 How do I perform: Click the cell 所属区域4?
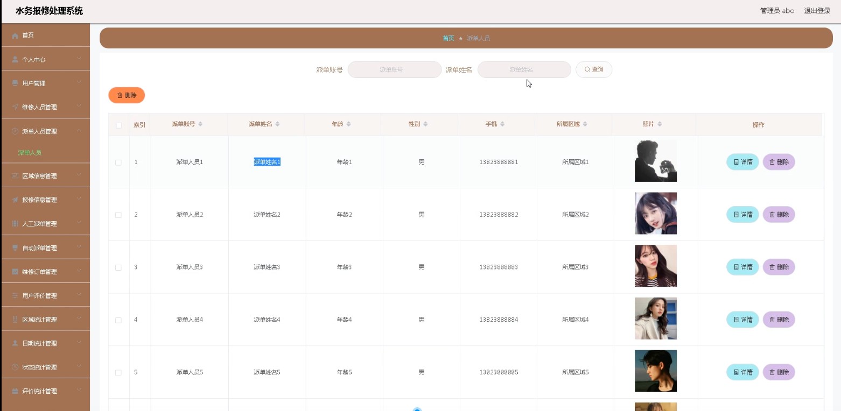pyautogui.click(x=576, y=320)
